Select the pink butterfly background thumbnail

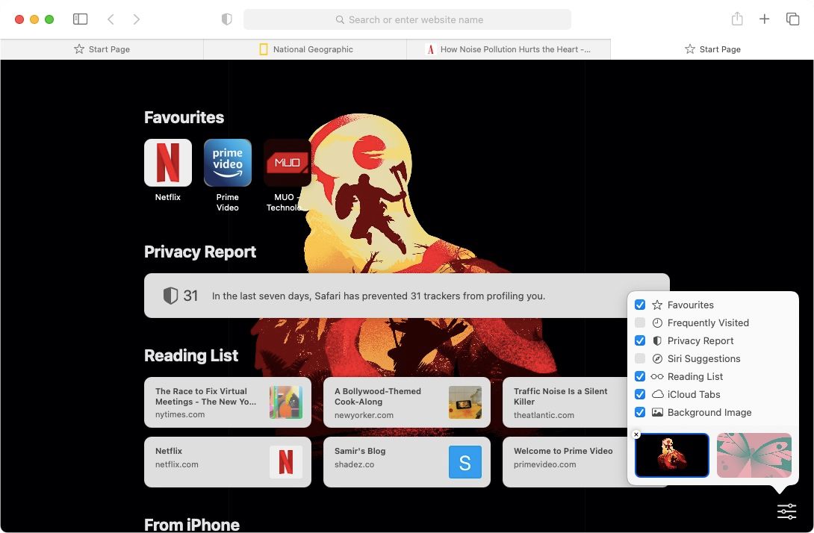pyautogui.click(x=754, y=455)
